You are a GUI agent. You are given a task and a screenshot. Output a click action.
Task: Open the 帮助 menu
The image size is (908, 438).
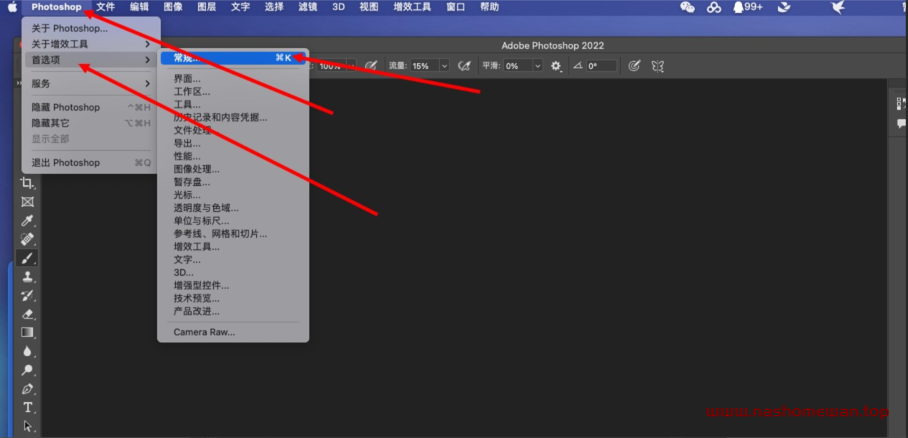pyautogui.click(x=490, y=7)
